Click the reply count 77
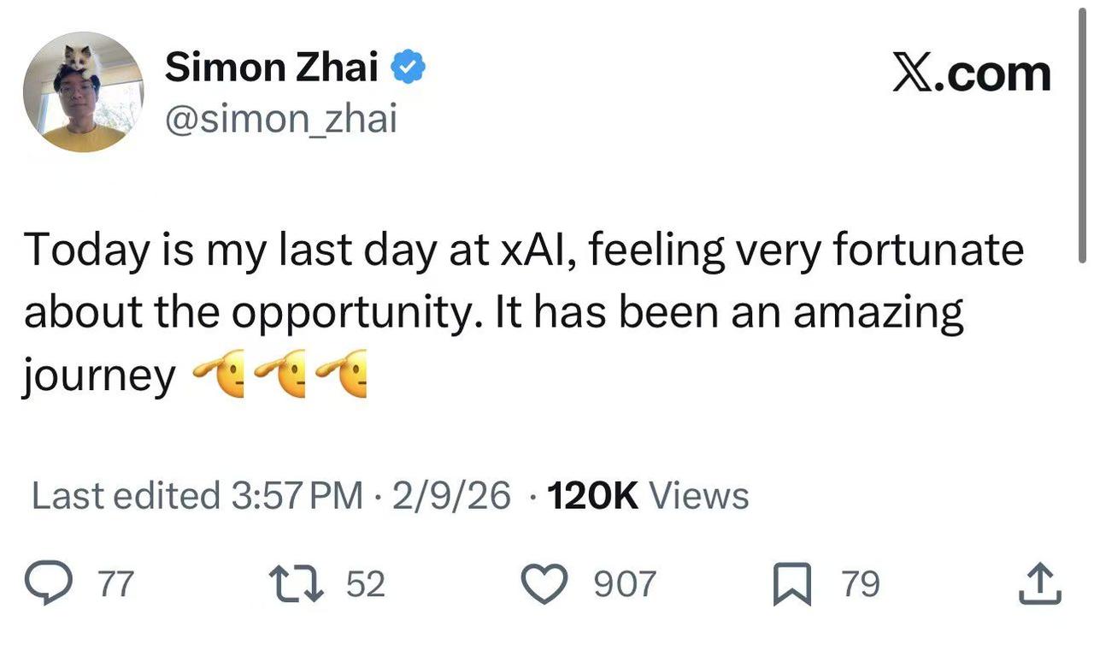This screenshot has width=1094, height=656. (x=116, y=585)
